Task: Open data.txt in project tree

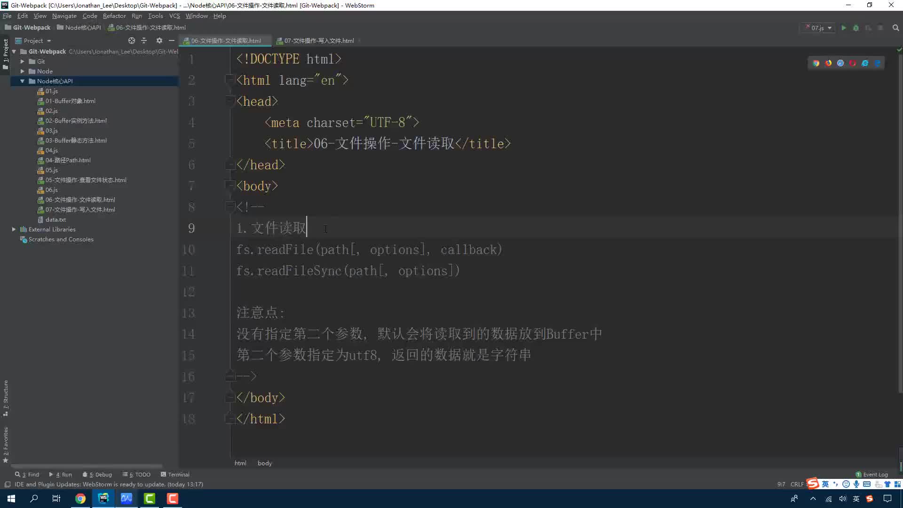Action: [x=55, y=220]
